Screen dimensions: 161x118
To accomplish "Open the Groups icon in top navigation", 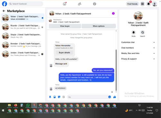I will pos(94,4).
